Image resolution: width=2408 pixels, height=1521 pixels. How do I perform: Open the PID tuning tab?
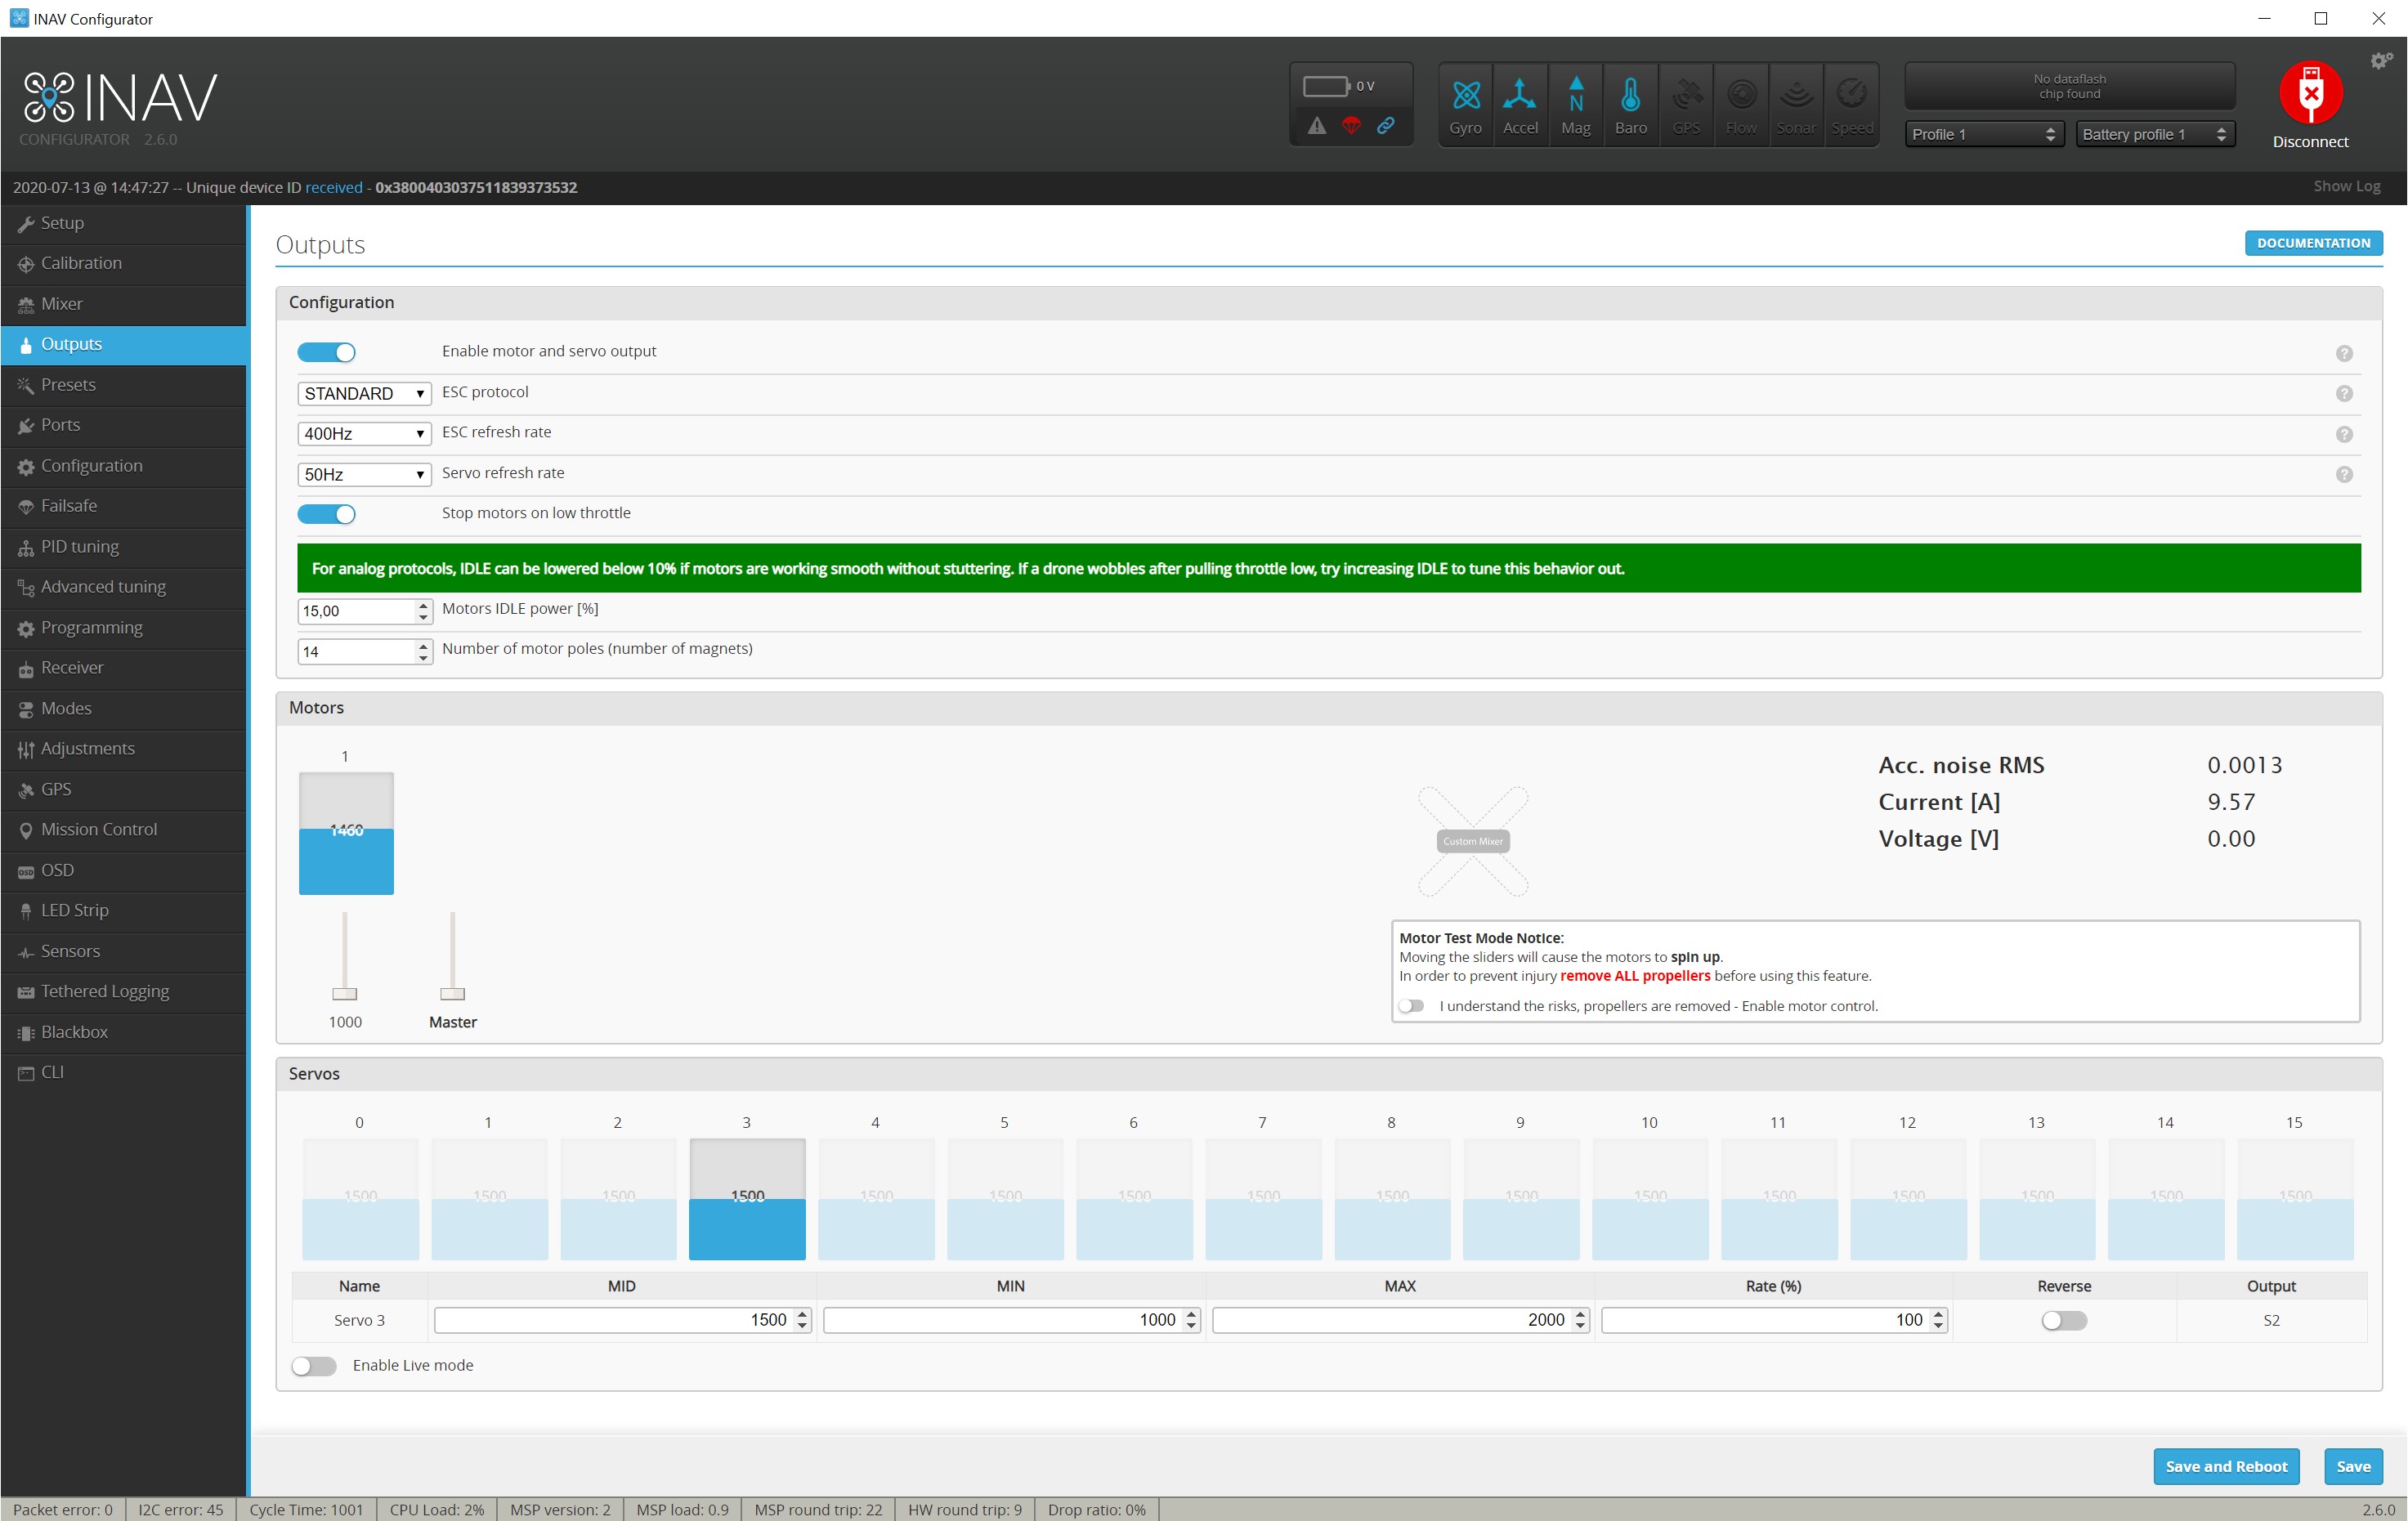coord(80,547)
